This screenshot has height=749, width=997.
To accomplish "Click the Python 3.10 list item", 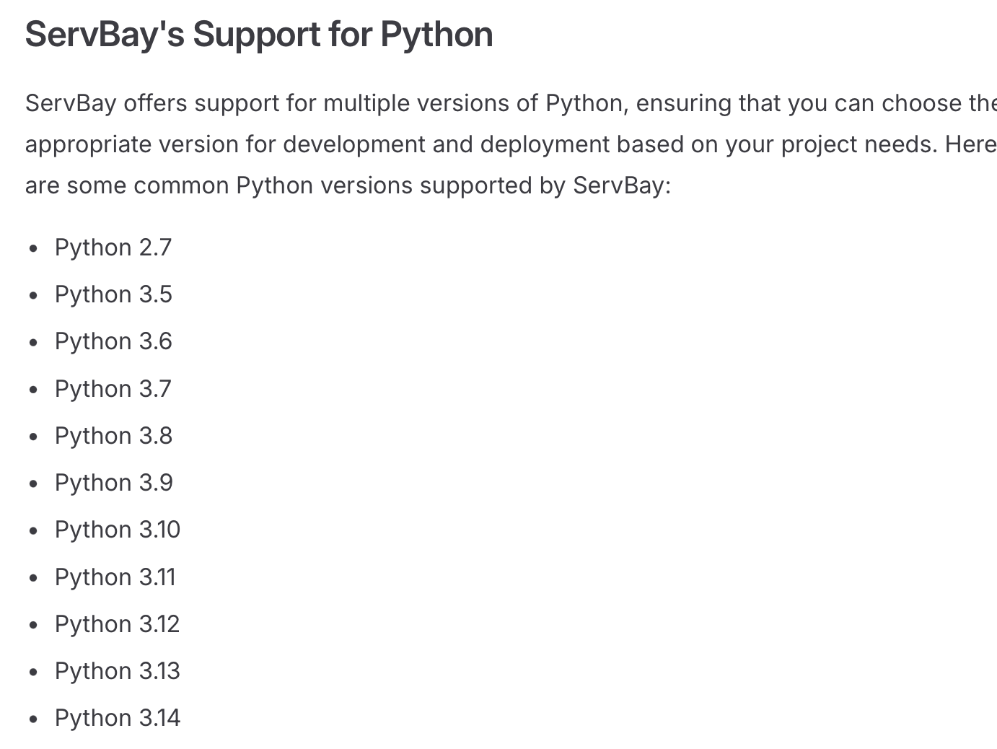I will click(118, 530).
